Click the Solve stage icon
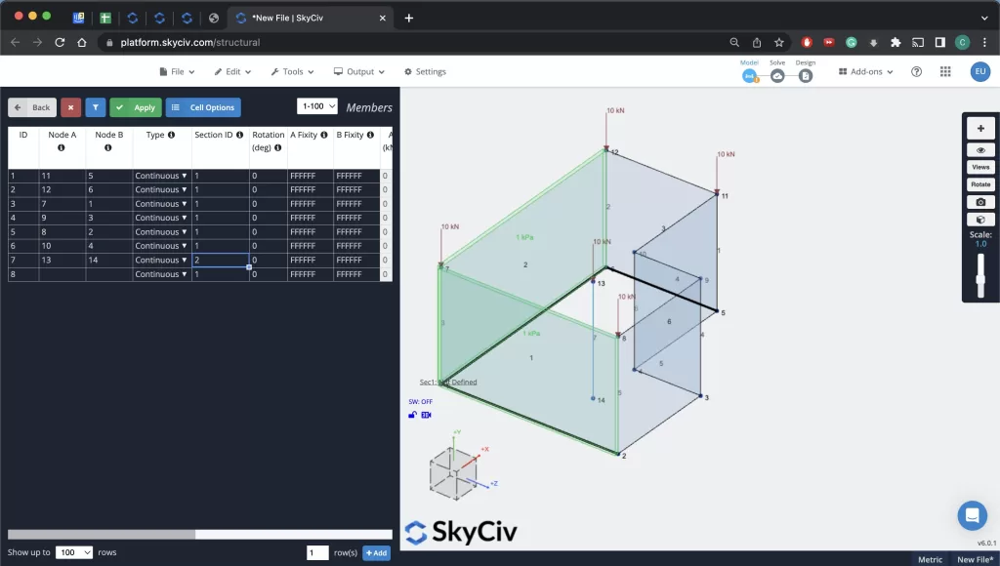This screenshot has height=566, width=1000. (776, 76)
